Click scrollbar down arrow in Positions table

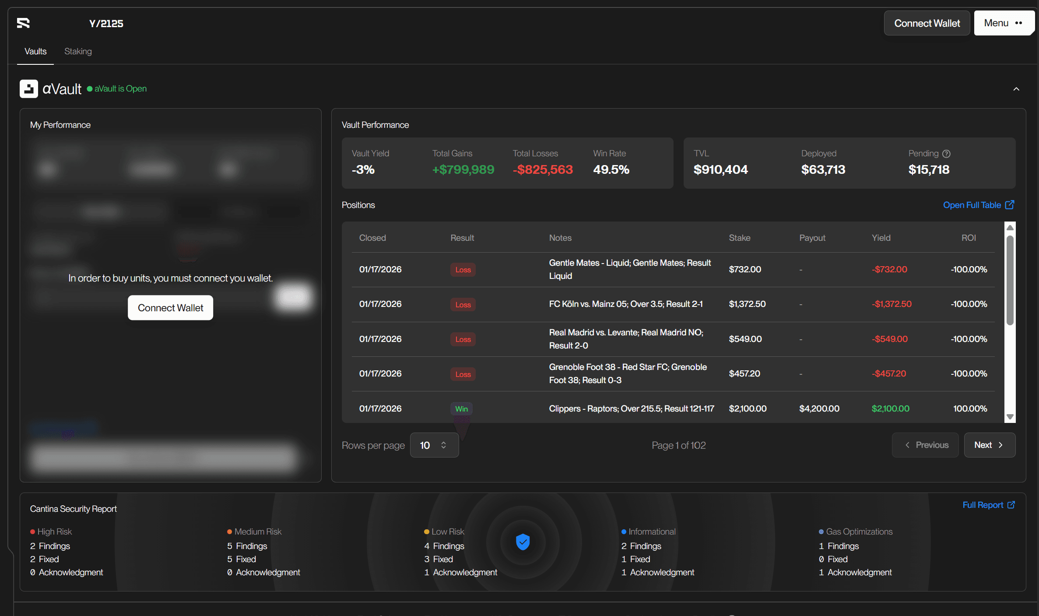[x=1010, y=417]
